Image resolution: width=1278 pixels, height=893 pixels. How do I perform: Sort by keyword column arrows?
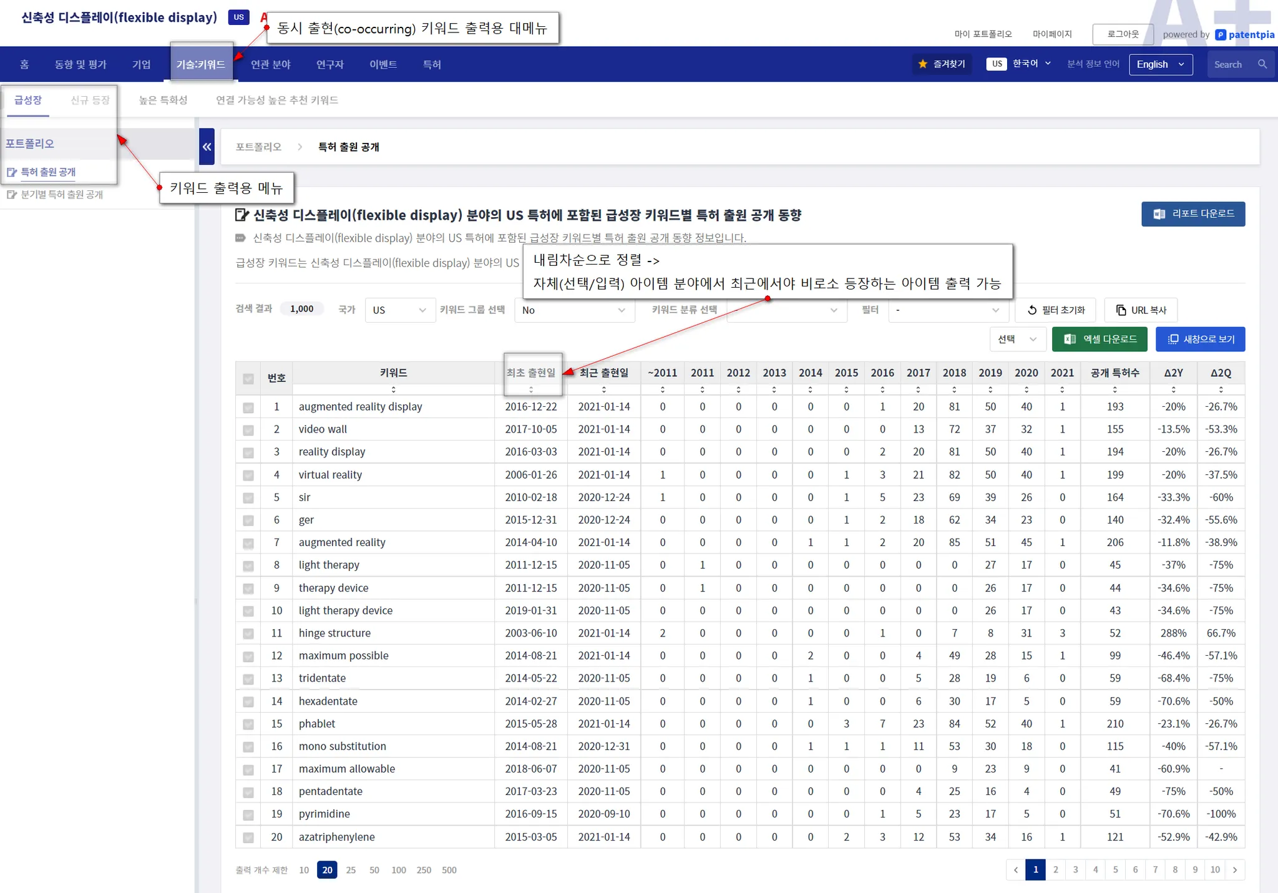393,389
